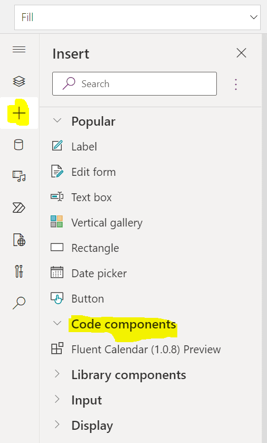Open the Data cylinder icon
Viewport: 267px width, 443px height.
click(x=18, y=145)
